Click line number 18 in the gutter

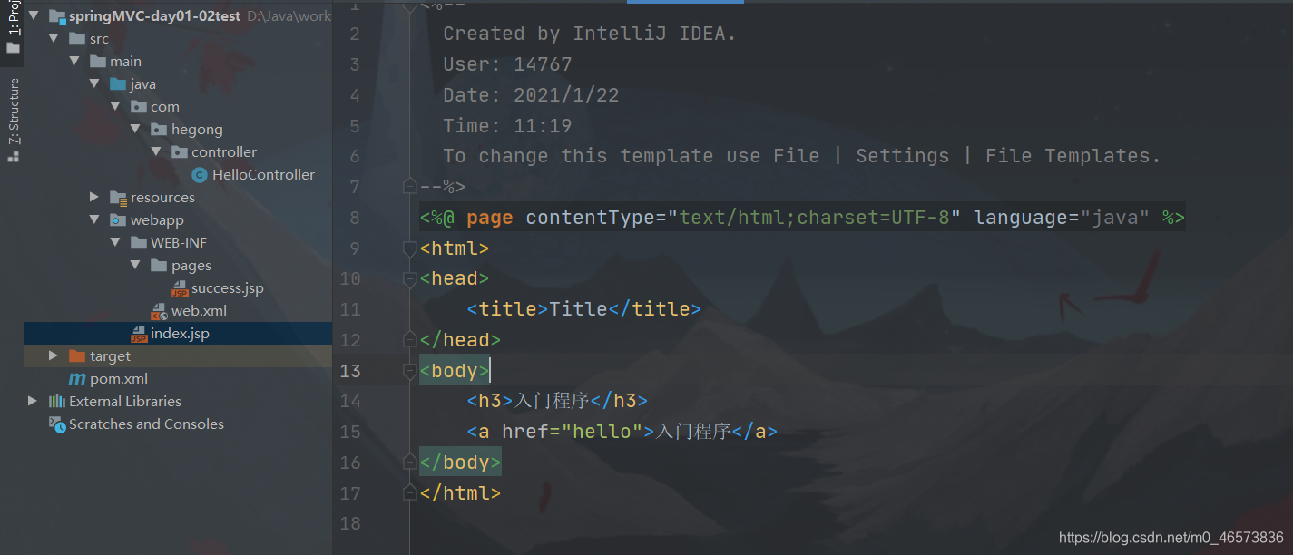pyautogui.click(x=349, y=523)
